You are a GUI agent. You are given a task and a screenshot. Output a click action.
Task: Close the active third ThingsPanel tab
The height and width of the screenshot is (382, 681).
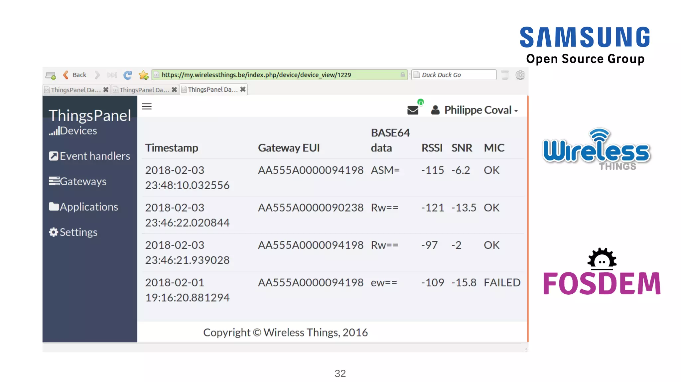[243, 89]
